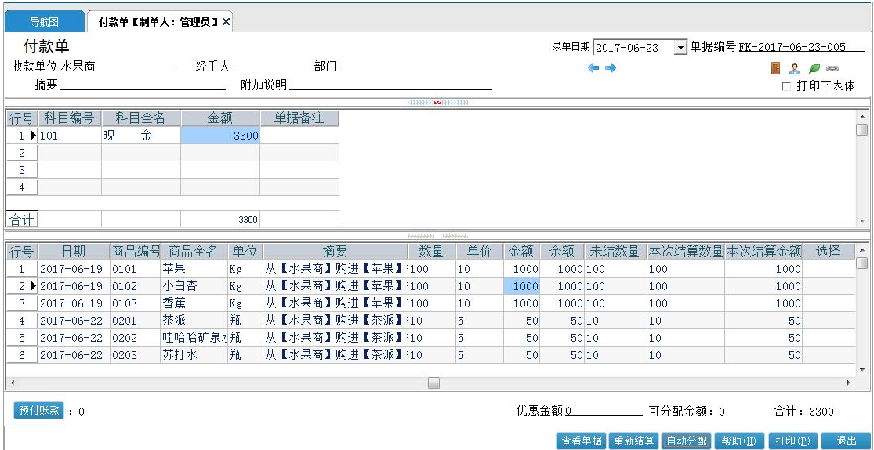874x450 pixels.
Task: Click the 预付账款 button
Action: click(x=39, y=410)
